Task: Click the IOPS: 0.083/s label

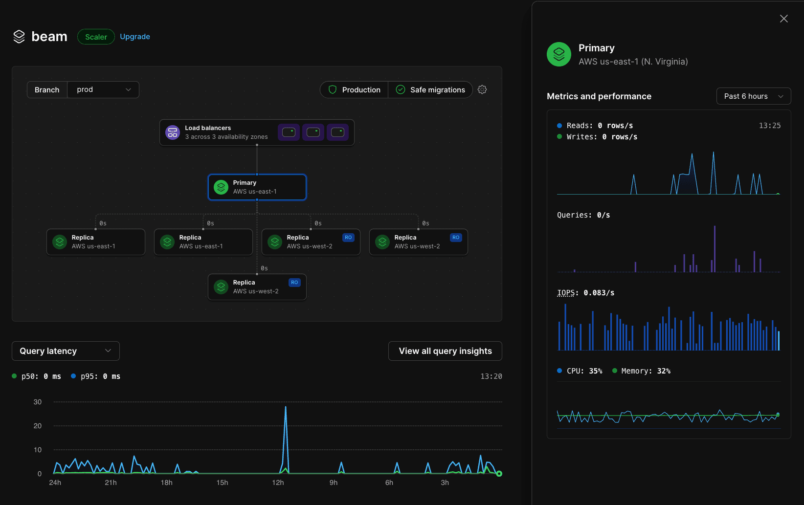Action: (586, 293)
